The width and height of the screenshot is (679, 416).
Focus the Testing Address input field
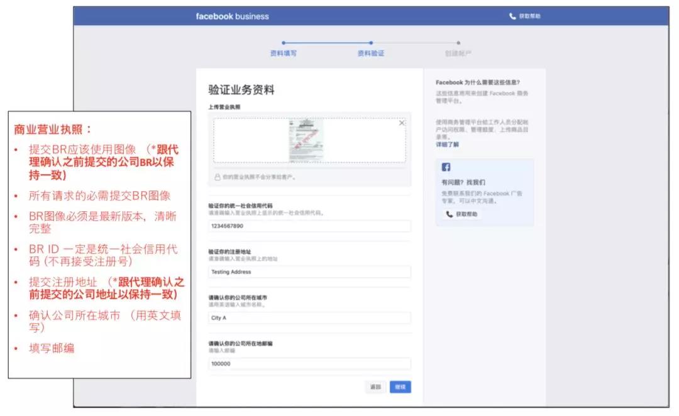point(309,272)
